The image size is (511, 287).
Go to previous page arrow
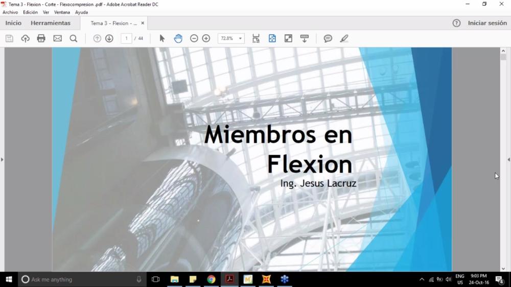click(x=97, y=38)
